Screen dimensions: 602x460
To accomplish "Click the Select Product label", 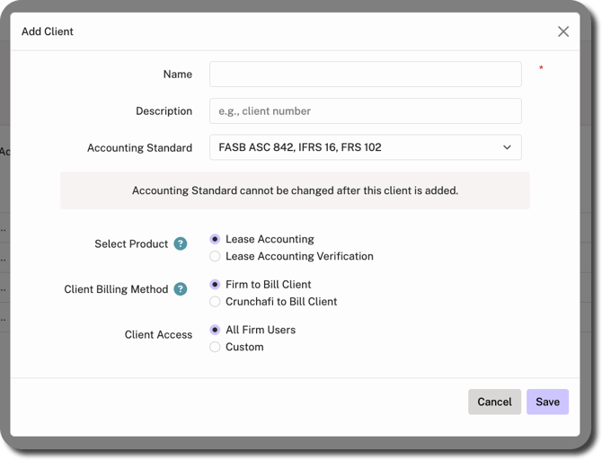I will pos(131,243).
